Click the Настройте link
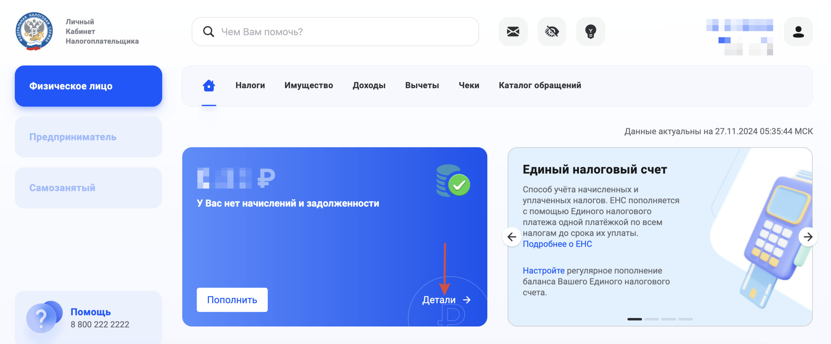The height and width of the screenshot is (344, 831). pos(543,270)
